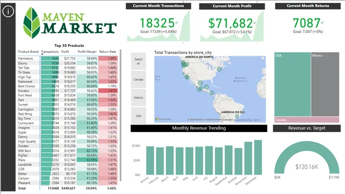Select the High Top brand row
The width and height of the screenshot is (345, 194).
click(x=67, y=77)
